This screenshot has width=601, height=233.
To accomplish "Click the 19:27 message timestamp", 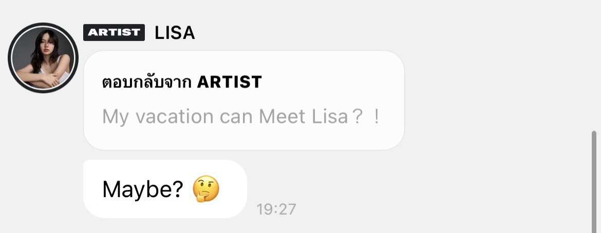I will tap(276, 209).
